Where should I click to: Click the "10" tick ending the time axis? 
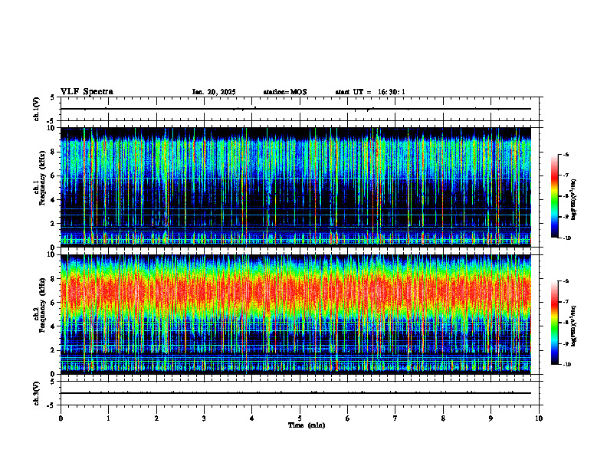[539, 418]
